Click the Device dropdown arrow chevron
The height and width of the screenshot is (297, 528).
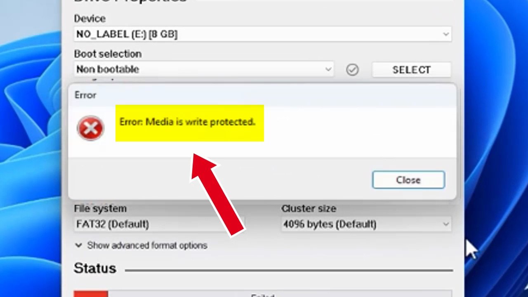click(445, 34)
